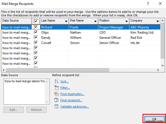Uncheck the Richard row checkbox
Image resolution: width=166 pixels, height=124 pixels.
[x=36, y=27]
